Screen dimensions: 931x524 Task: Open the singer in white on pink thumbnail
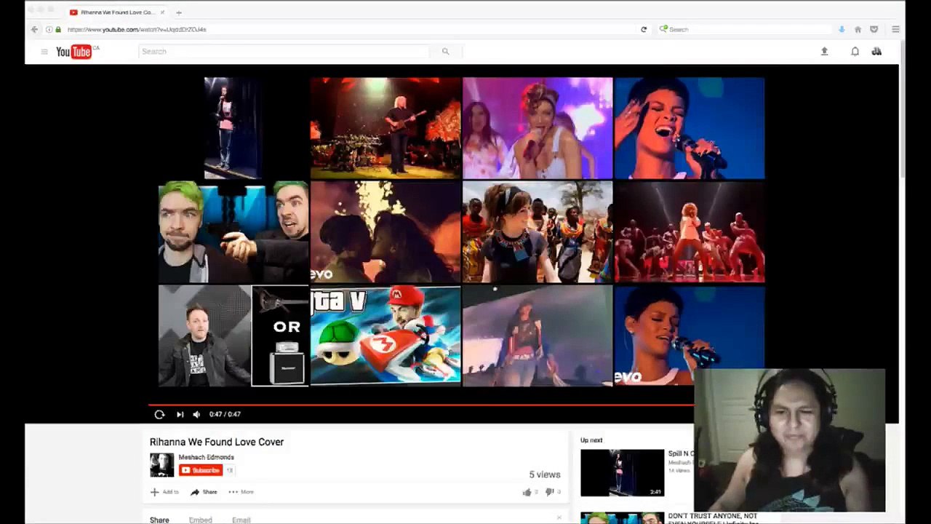(538, 128)
